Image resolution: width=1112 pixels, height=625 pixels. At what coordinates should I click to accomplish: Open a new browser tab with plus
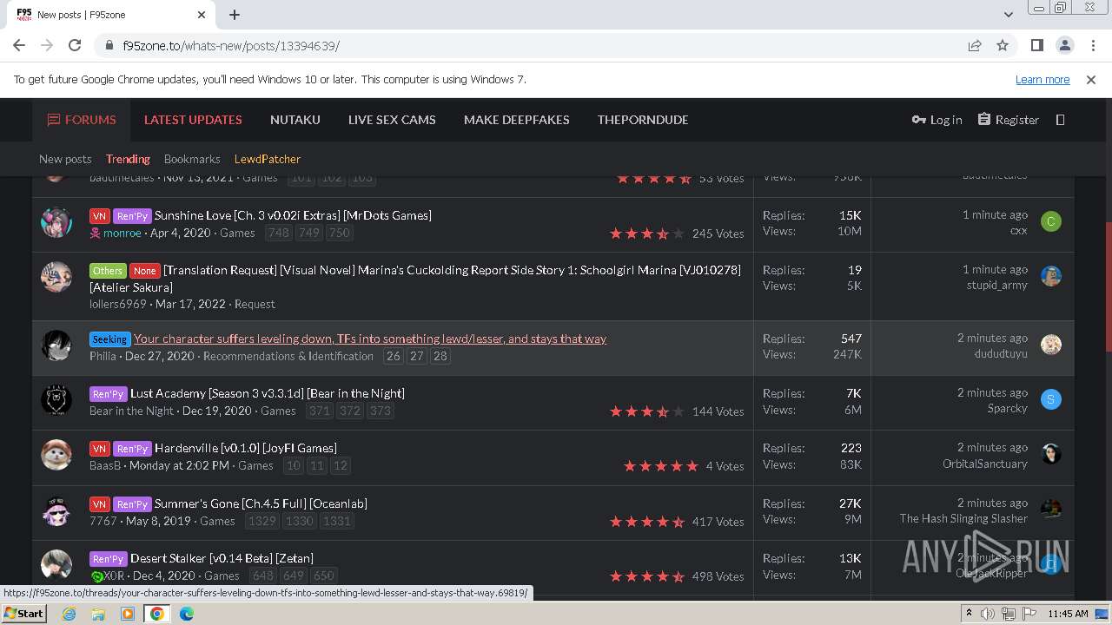click(x=235, y=15)
